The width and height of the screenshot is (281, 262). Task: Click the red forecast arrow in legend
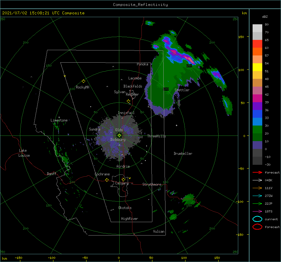click(257, 172)
